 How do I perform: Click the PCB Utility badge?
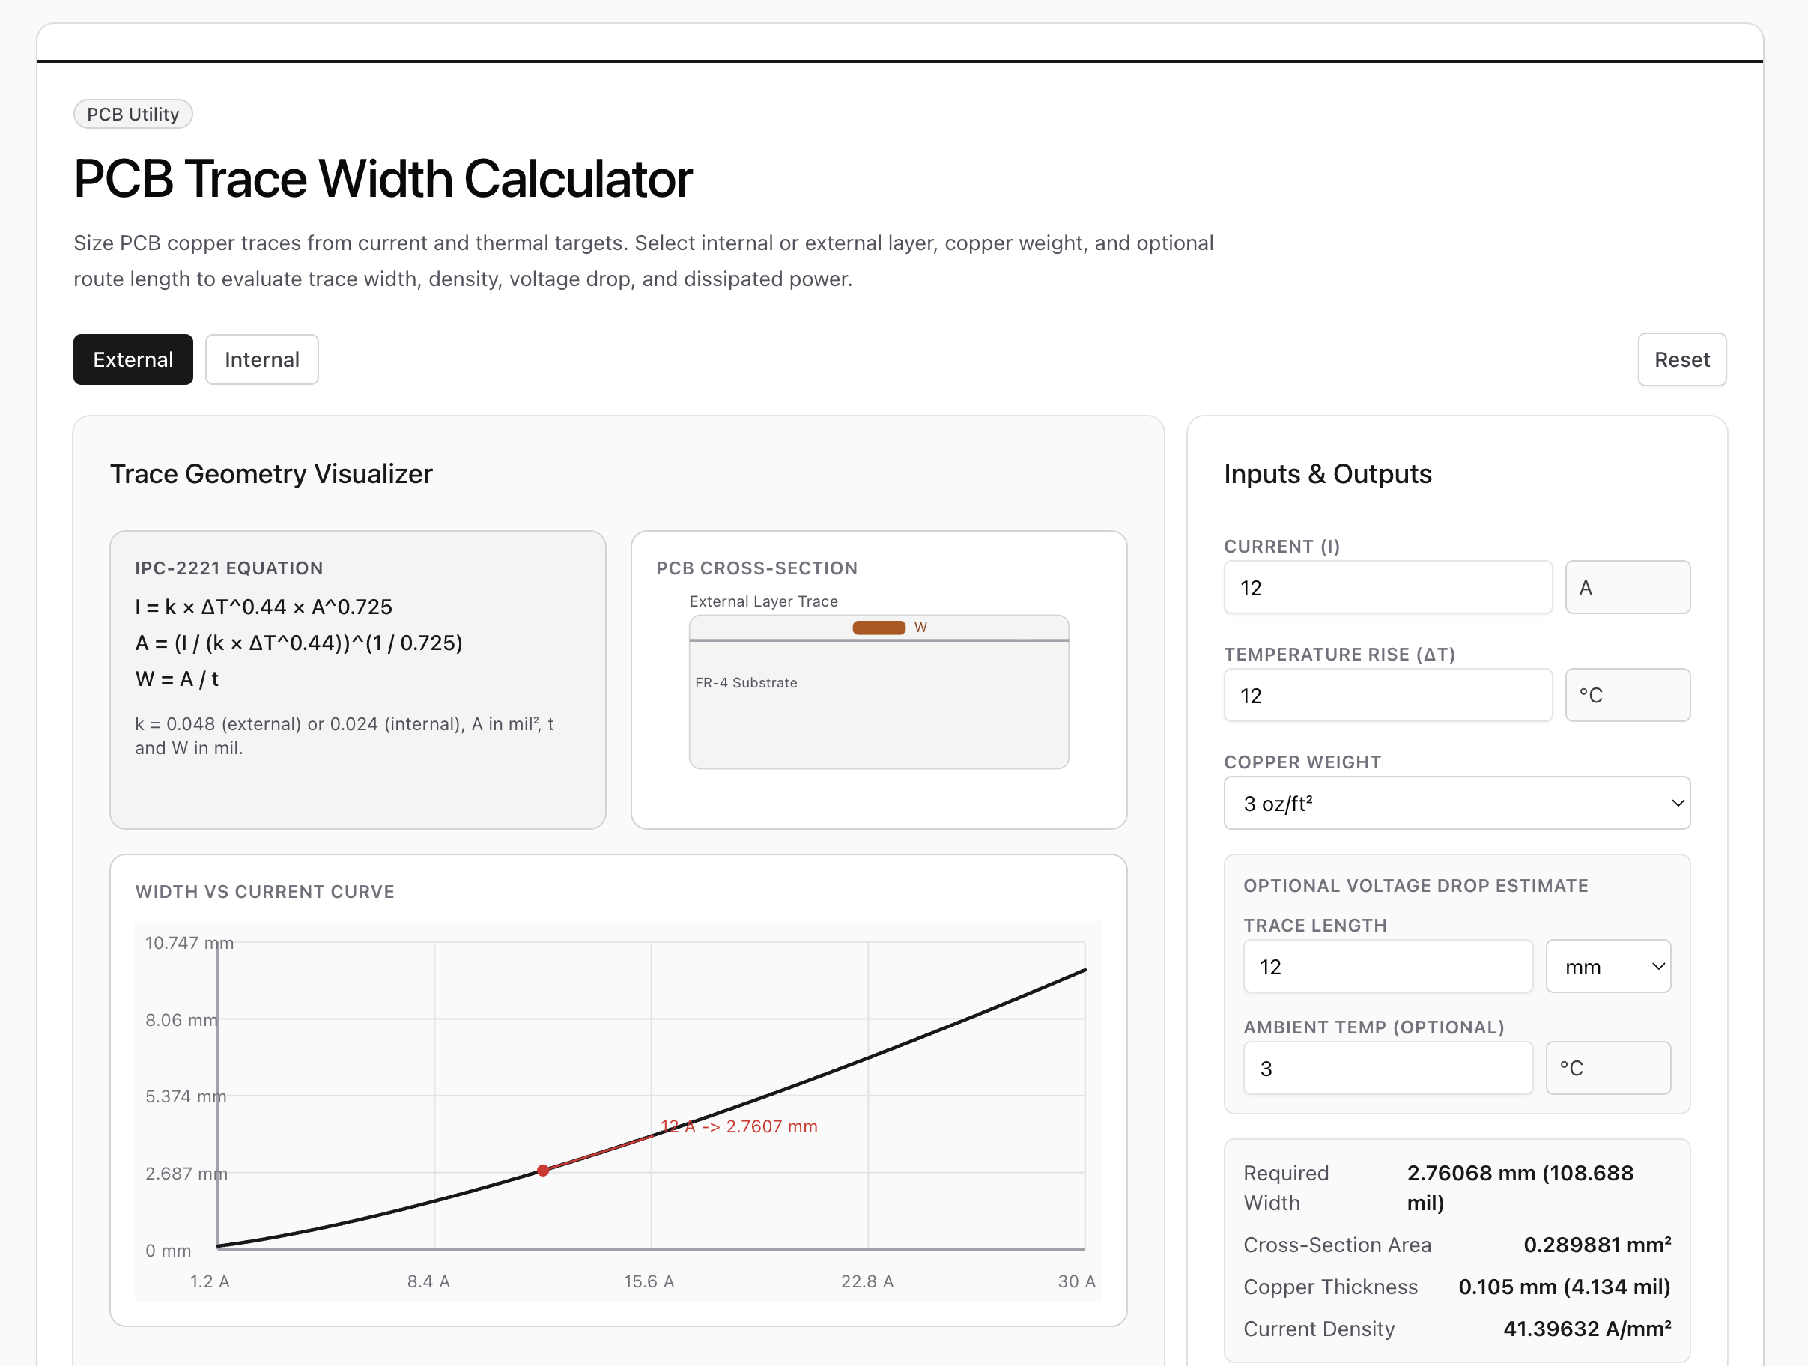[x=133, y=115]
